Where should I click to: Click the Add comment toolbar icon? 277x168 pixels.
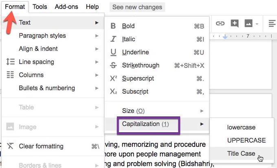(235, 23)
